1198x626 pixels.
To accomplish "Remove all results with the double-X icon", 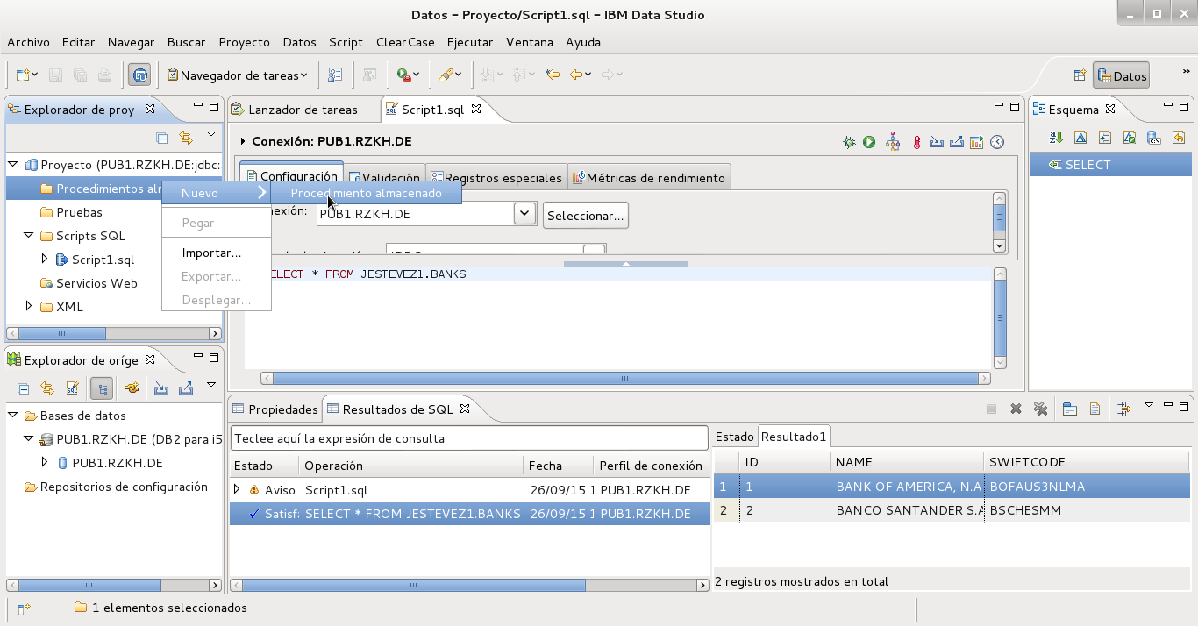I will point(1040,409).
